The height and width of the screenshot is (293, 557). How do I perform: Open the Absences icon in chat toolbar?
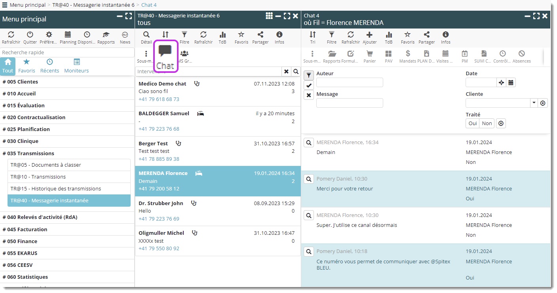coord(521,54)
